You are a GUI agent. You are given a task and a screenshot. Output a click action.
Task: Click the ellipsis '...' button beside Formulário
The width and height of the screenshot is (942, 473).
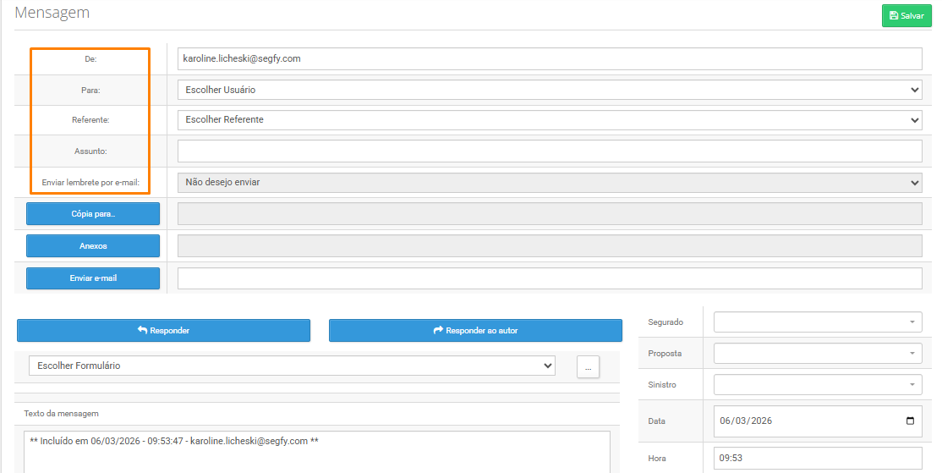point(588,366)
